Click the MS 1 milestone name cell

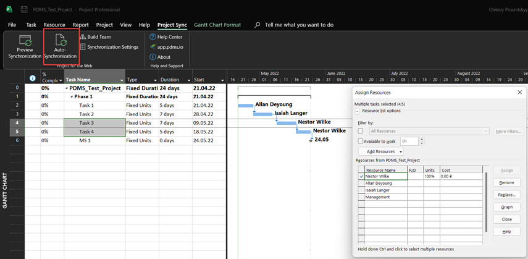(94, 140)
